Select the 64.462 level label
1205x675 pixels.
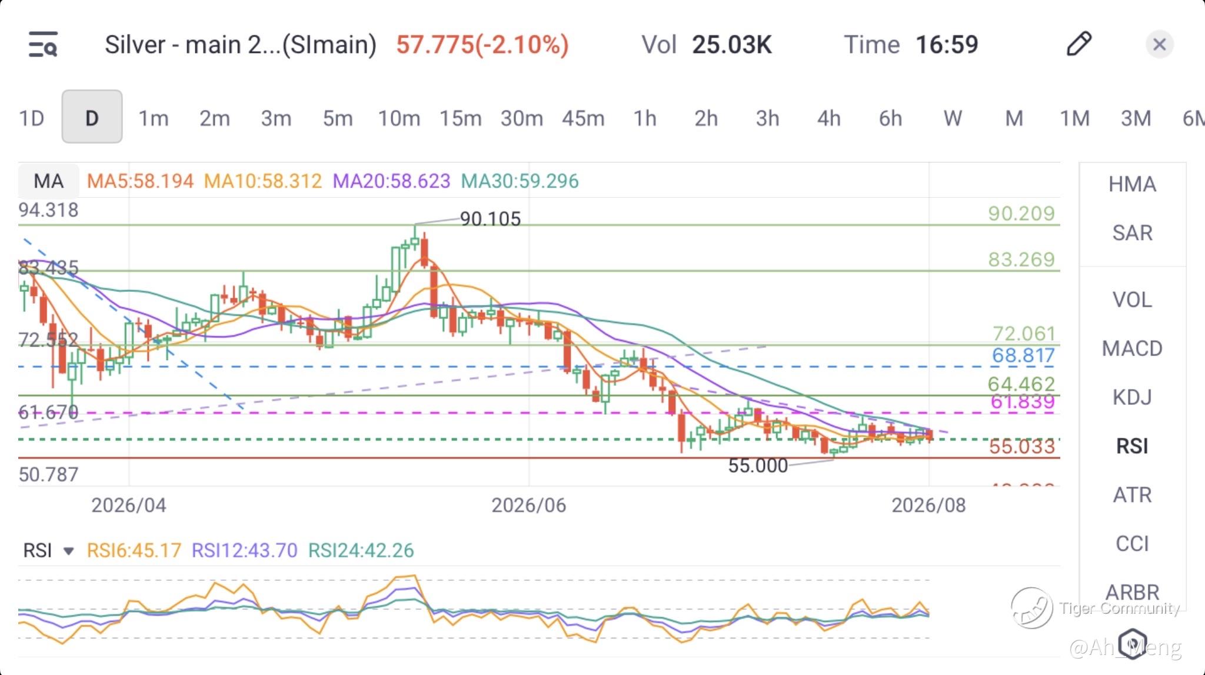[x=1021, y=384]
